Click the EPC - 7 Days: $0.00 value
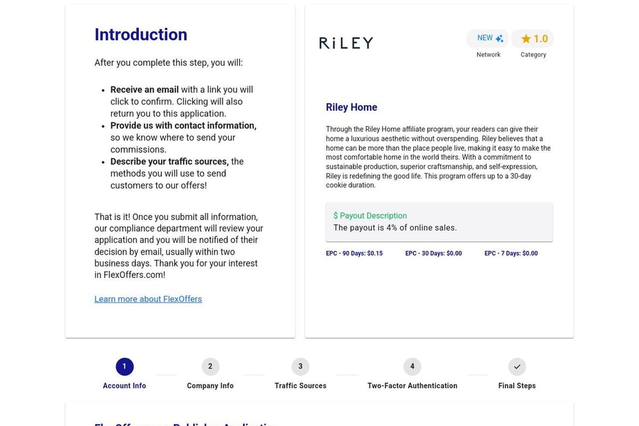The image size is (639, 426). pos(511,253)
